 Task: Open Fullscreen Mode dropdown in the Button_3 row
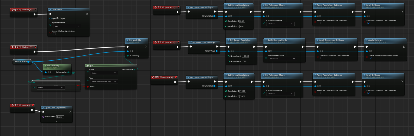(x=283, y=59)
